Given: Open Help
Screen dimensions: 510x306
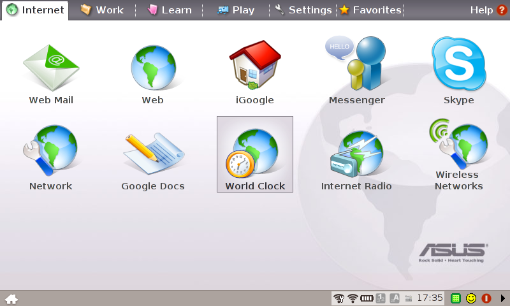Looking at the screenshot, I should [x=488, y=10].
